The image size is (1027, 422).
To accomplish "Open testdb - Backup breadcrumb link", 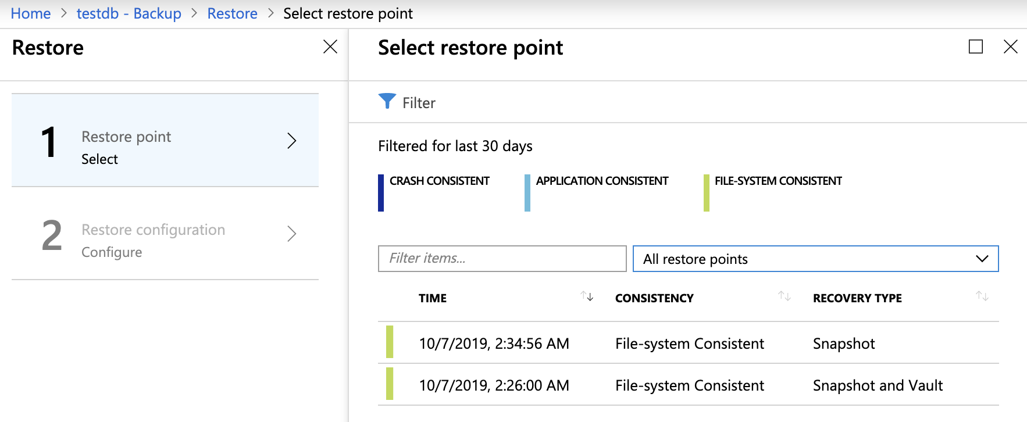I will pos(129,13).
